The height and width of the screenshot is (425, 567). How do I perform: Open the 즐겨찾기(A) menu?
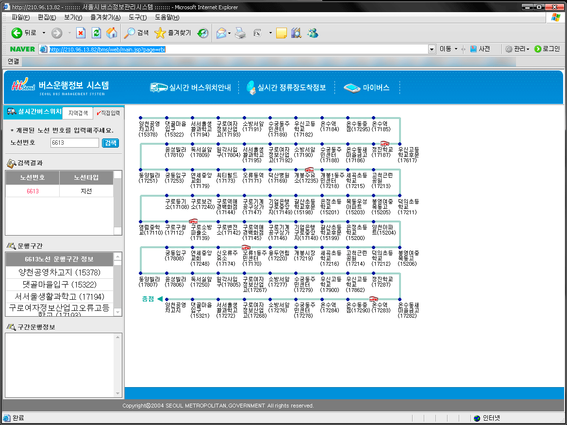point(106,17)
